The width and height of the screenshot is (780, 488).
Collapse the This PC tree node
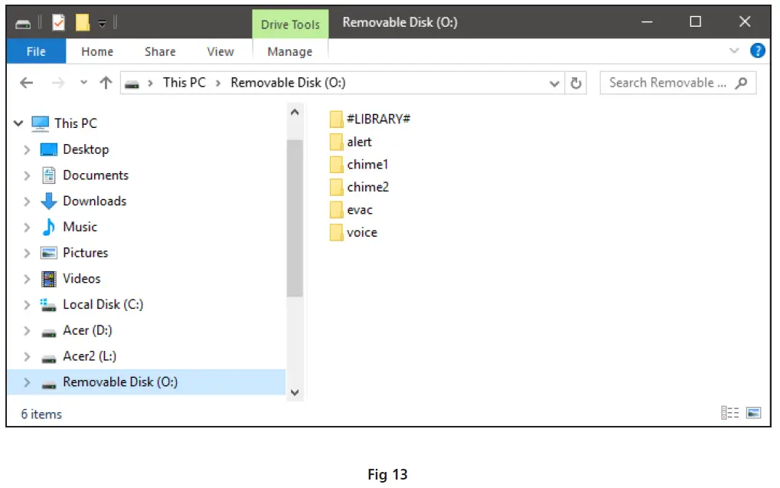point(18,123)
